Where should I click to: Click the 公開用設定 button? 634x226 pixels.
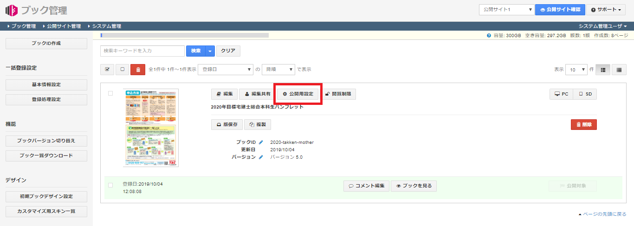(x=298, y=94)
